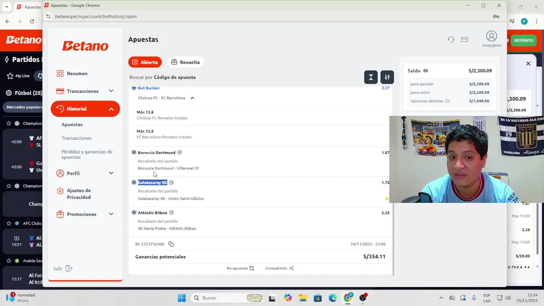Open the filter settings icon button

tap(387, 77)
